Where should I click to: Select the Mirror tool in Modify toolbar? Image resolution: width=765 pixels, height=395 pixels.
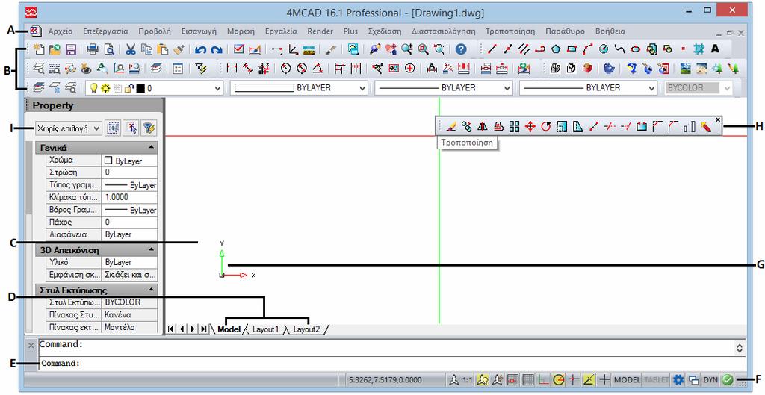pos(483,127)
